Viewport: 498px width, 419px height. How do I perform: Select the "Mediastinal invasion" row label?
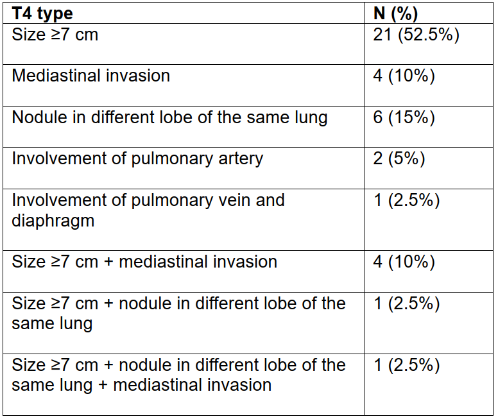pyautogui.click(x=91, y=76)
